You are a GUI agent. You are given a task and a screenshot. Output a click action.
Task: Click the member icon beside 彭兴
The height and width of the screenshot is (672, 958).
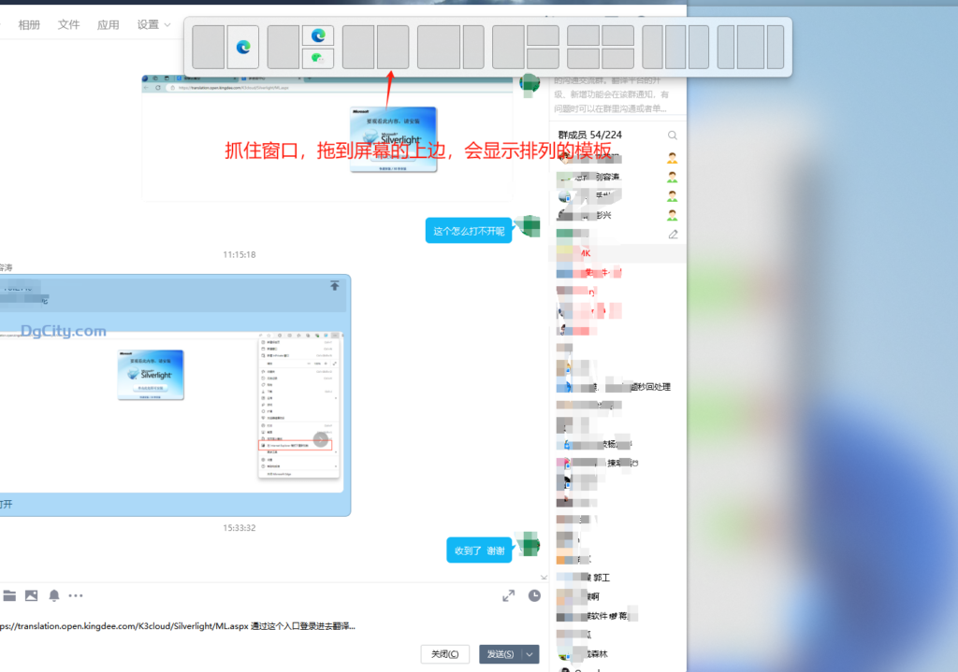pyautogui.click(x=672, y=215)
